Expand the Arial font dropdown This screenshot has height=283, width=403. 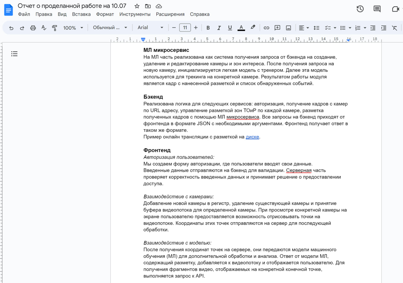[150, 28]
